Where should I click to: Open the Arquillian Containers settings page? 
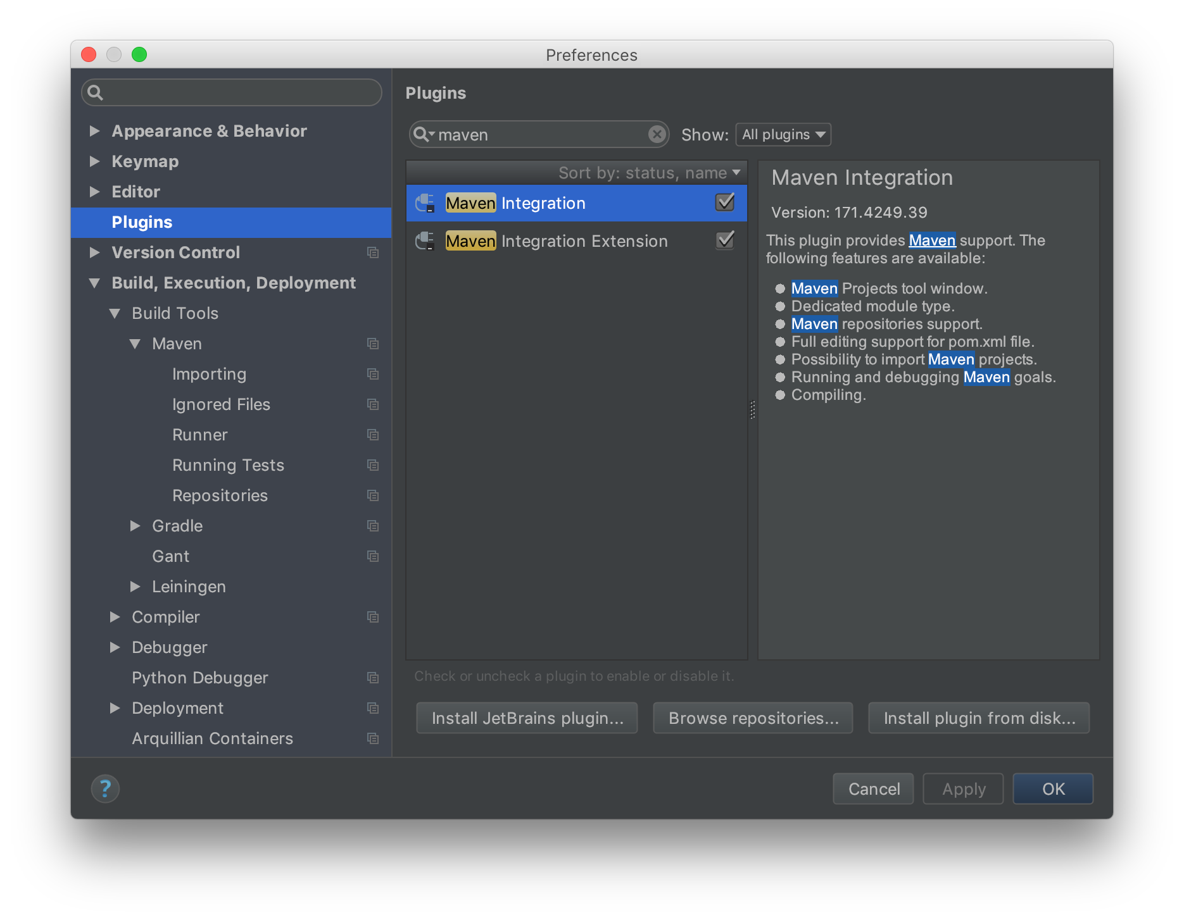[x=212, y=738]
